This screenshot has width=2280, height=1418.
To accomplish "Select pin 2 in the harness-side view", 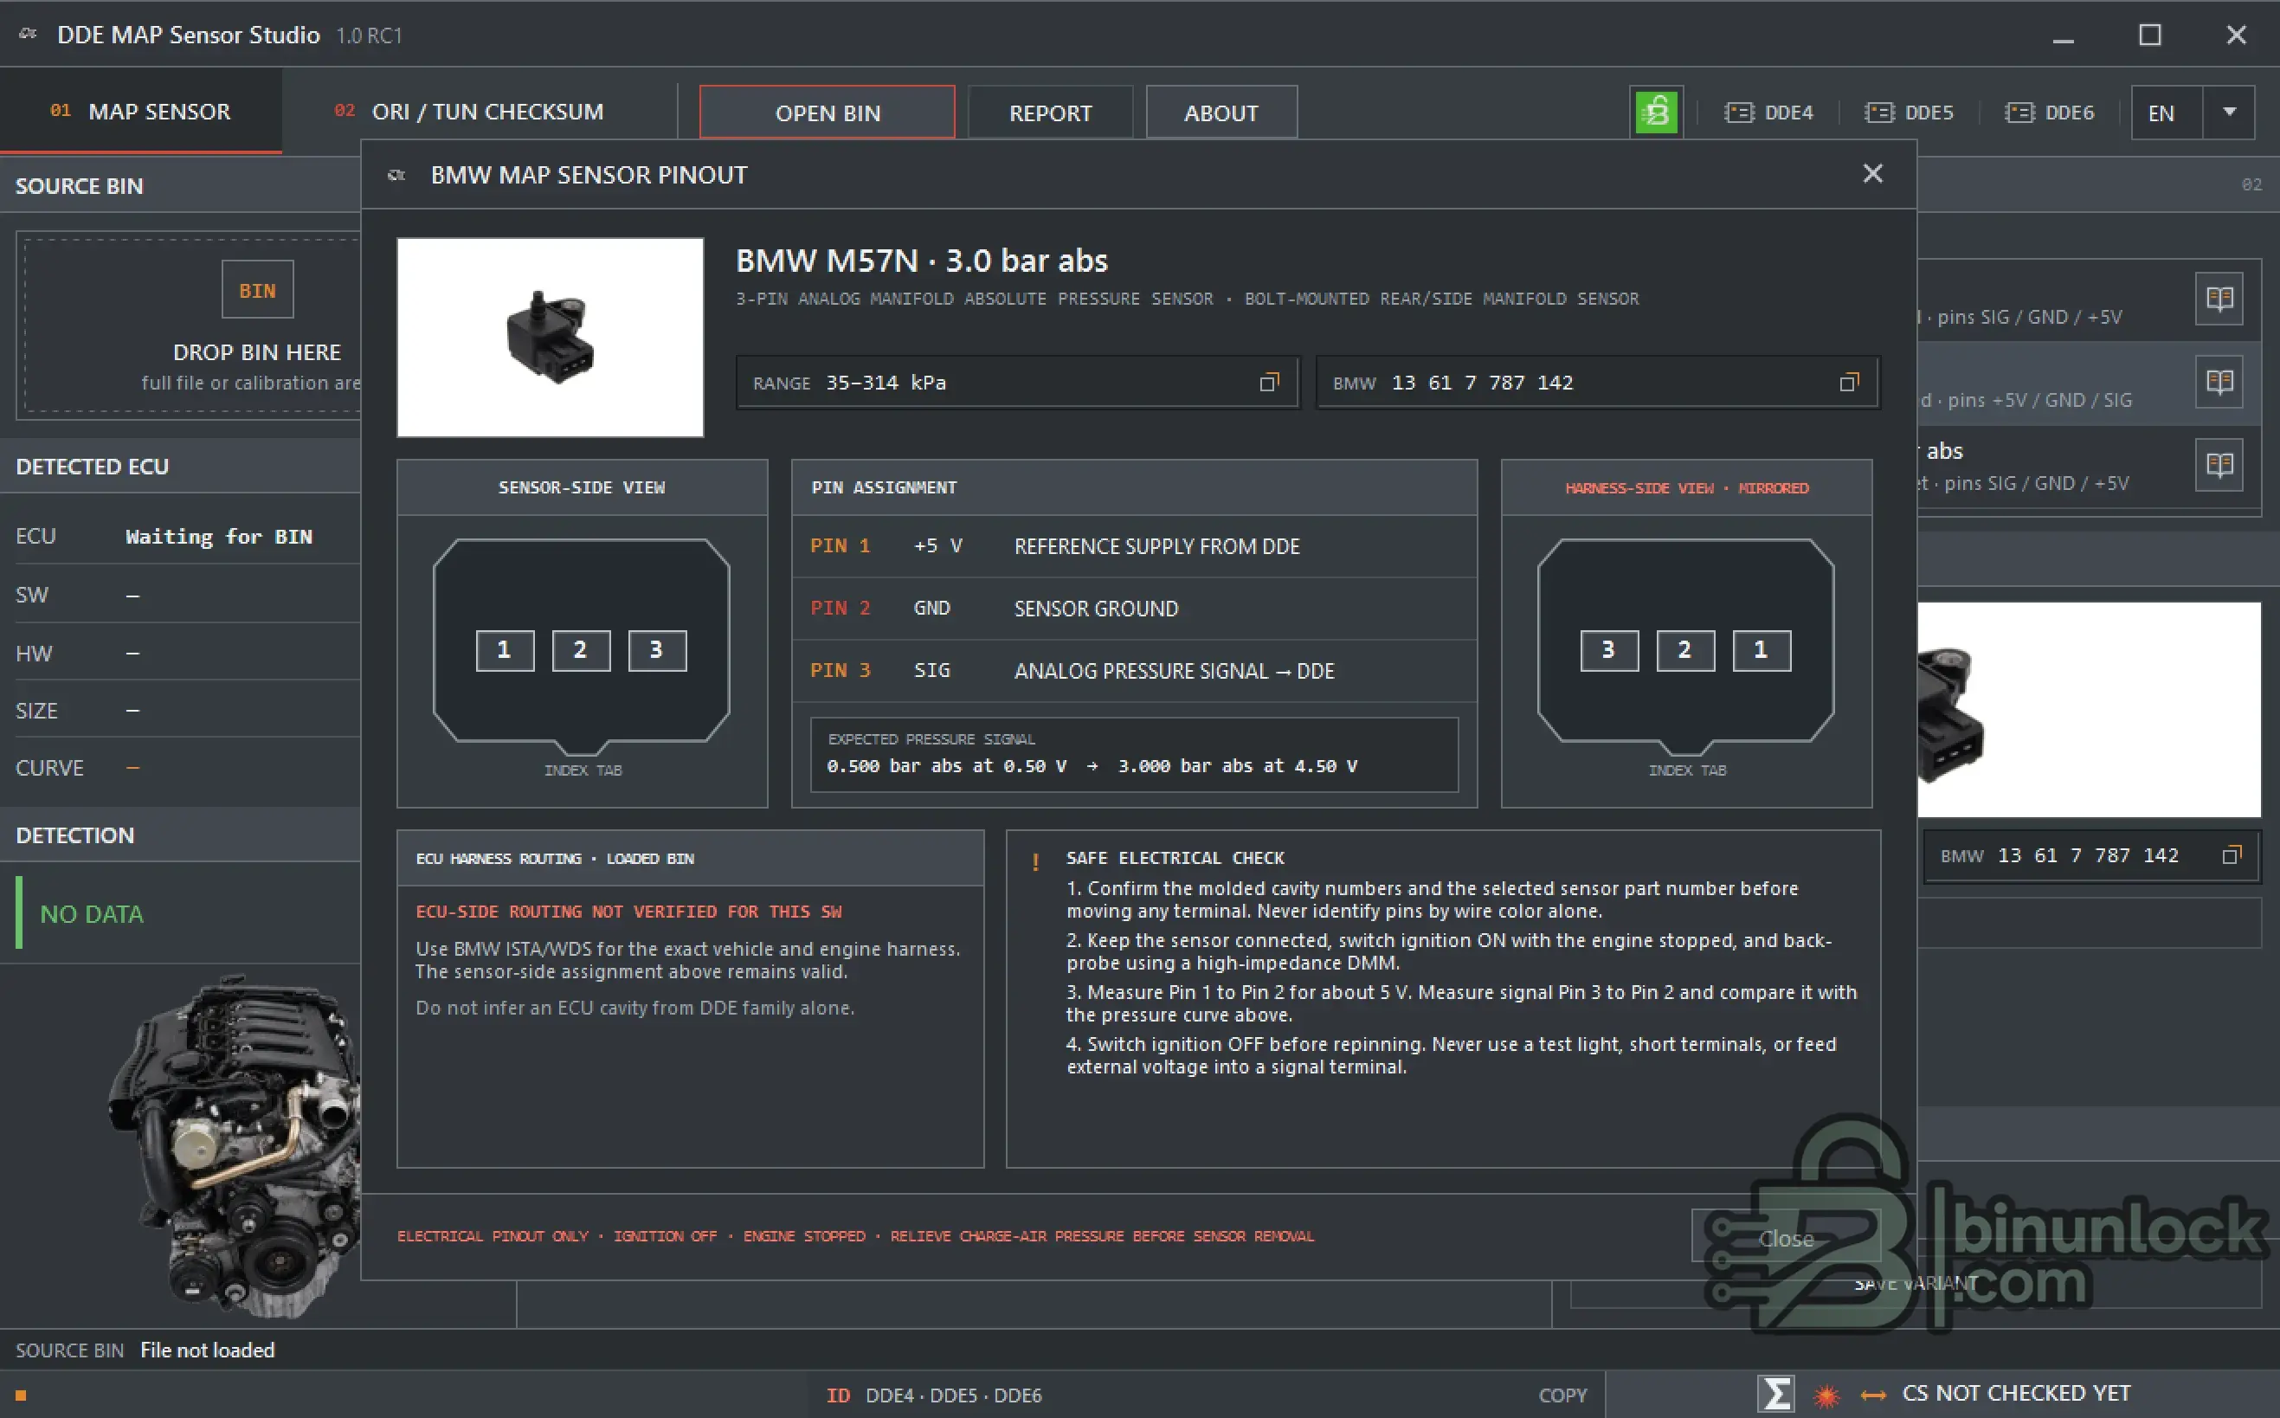I will coord(1684,650).
